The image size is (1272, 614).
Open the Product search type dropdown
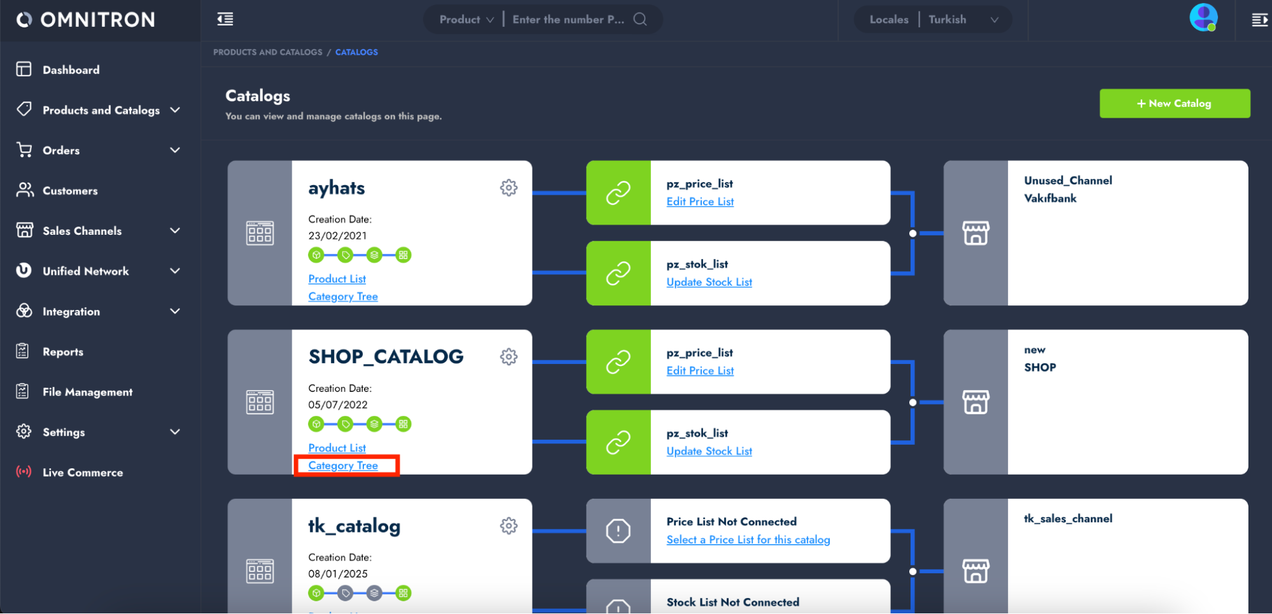pos(466,20)
